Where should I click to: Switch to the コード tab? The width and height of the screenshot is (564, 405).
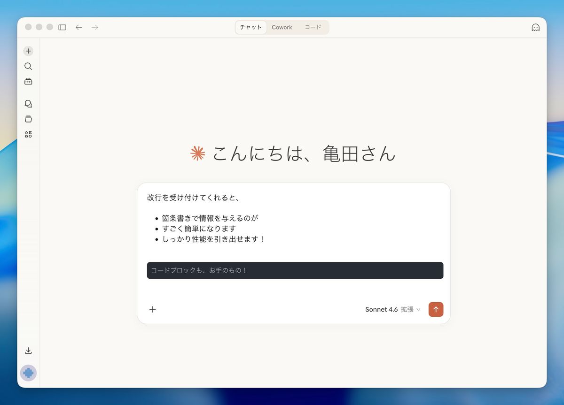coord(313,27)
